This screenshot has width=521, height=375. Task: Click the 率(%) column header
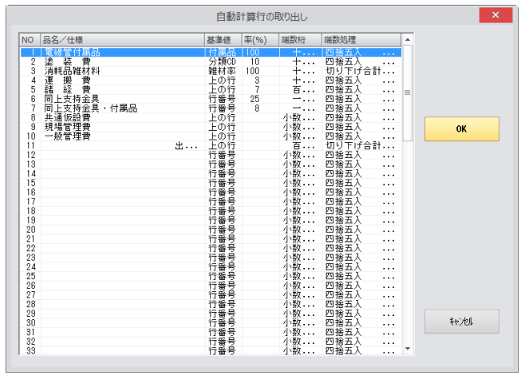[x=259, y=39]
